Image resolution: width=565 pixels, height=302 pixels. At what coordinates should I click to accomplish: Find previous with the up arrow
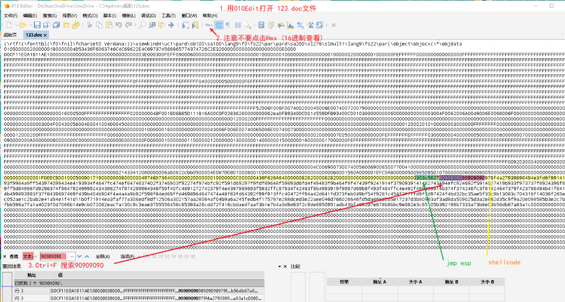pos(87,256)
